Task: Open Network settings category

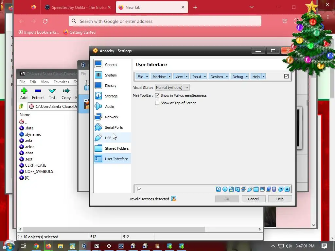Action: (112, 117)
